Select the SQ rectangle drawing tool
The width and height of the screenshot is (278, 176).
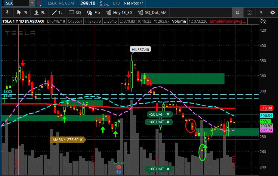(75, 12)
